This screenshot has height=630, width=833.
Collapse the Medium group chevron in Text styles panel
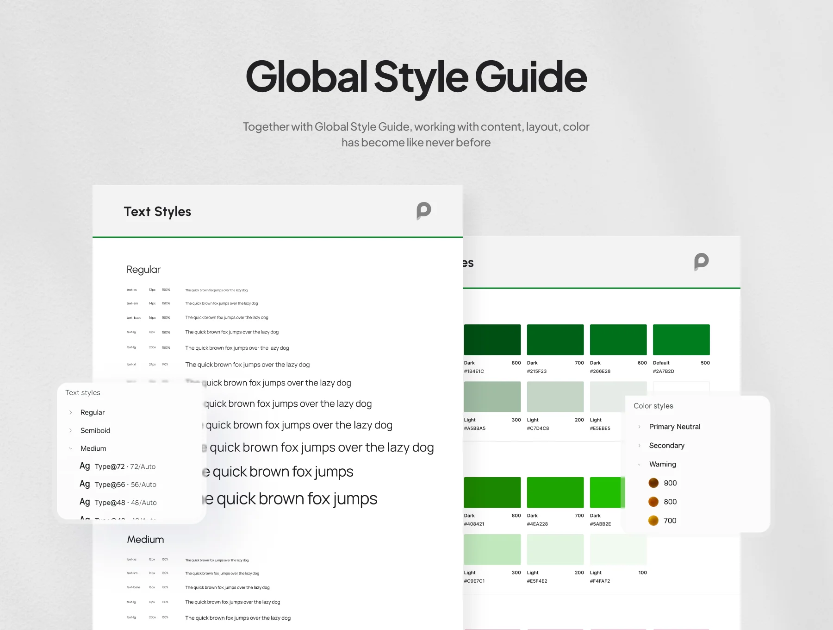[x=70, y=448]
